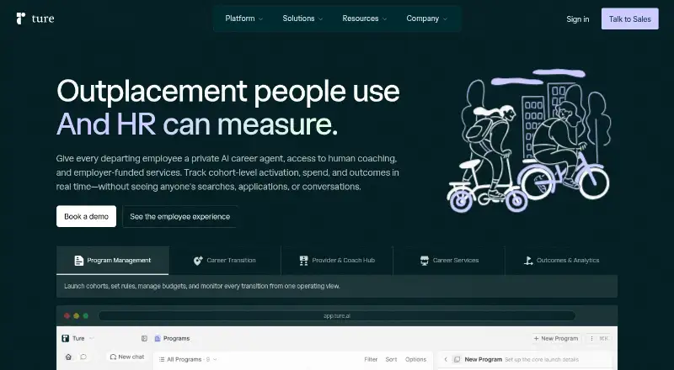Image resolution: width=674 pixels, height=370 pixels.
Task: Expand the chevron next to Resources
Action: [x=385, y=18]
